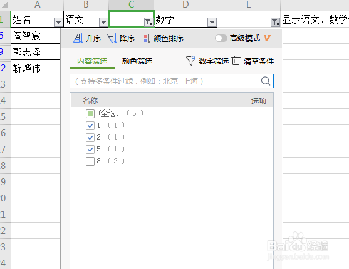Switch to the 内容筛选 tab
This screenshot has width=349, height=269.
(92, 61)
